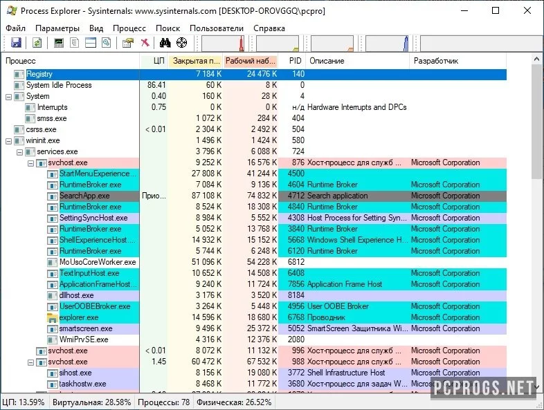Open the Поиск menu
The width and height of the screenshot is (544, 410).
[x=168, y=28]
